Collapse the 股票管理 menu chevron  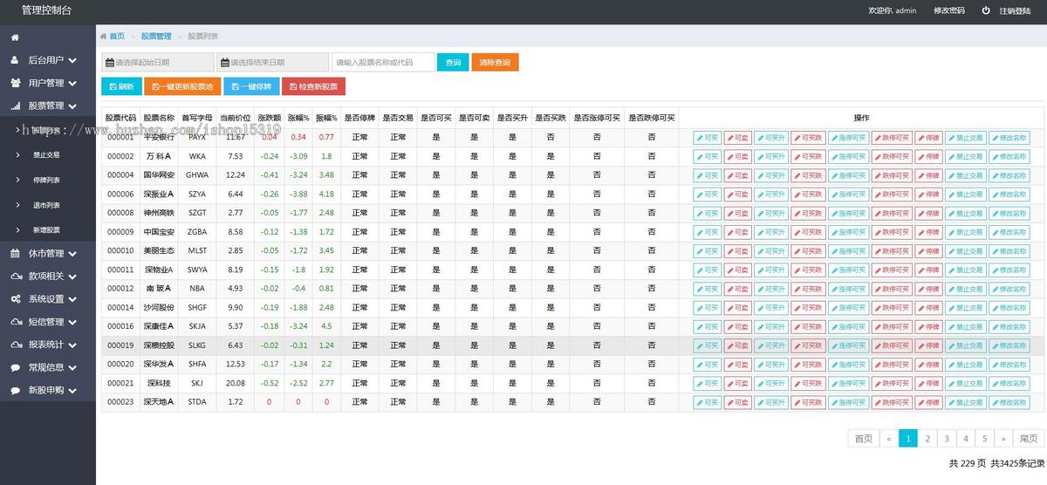point(72,106)
